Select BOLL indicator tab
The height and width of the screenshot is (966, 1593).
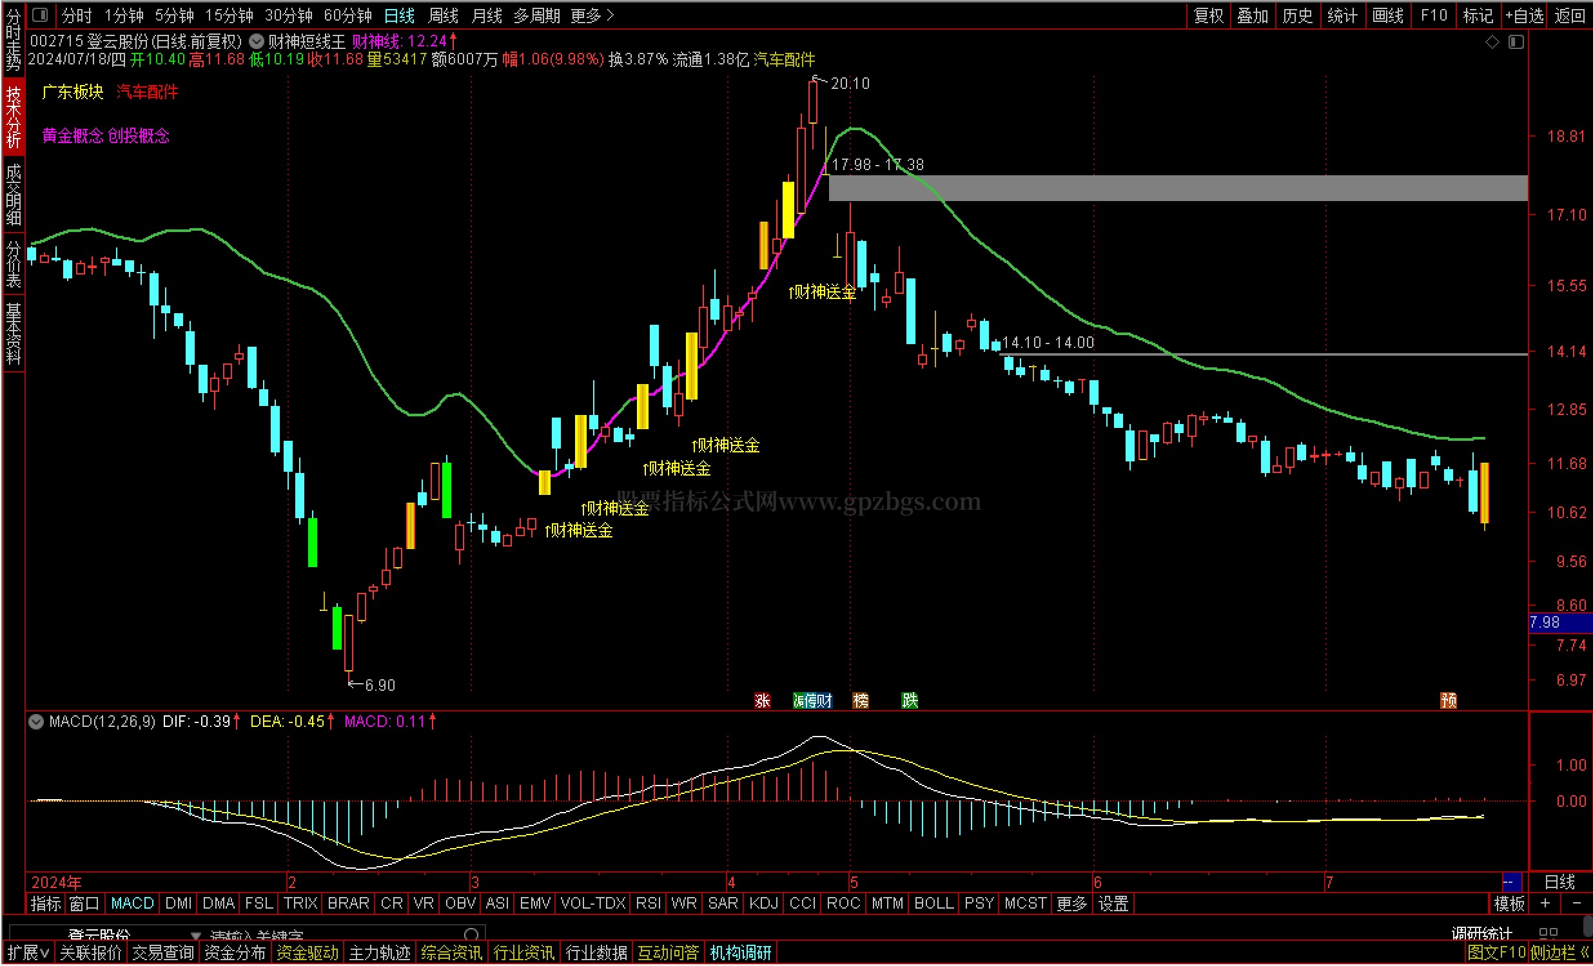pos(933,903)
